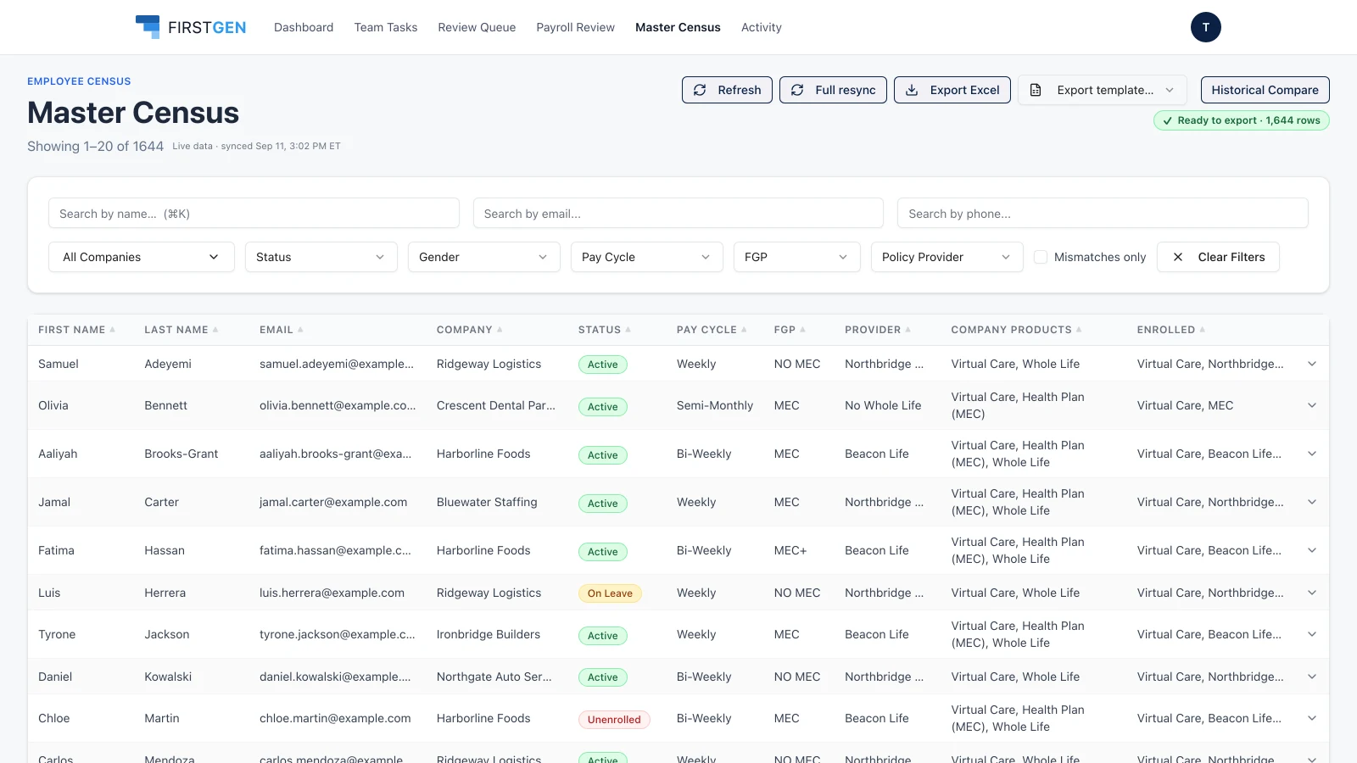This screenshot has height=763, width=1357.
Task: Click jamal.carter@example.com email cell
Action: (x=333, y=502)
